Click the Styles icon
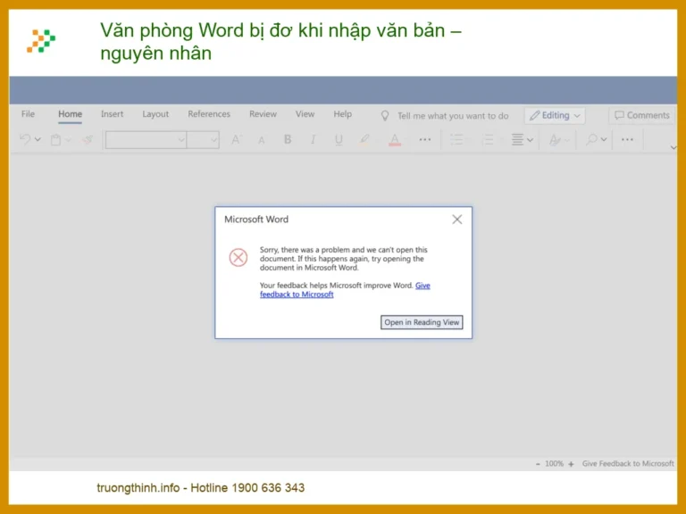 (555, 140)
